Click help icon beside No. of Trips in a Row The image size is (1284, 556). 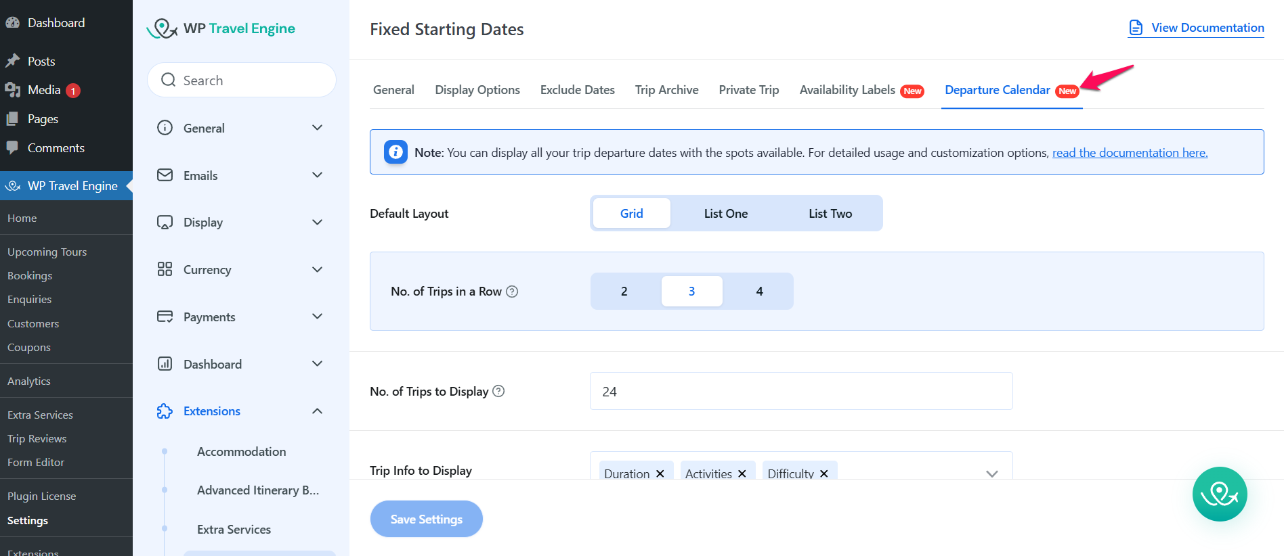coord(513,292)
